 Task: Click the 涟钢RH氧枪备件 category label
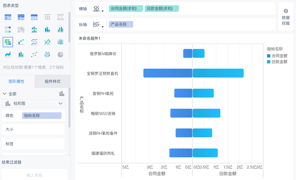103,133
